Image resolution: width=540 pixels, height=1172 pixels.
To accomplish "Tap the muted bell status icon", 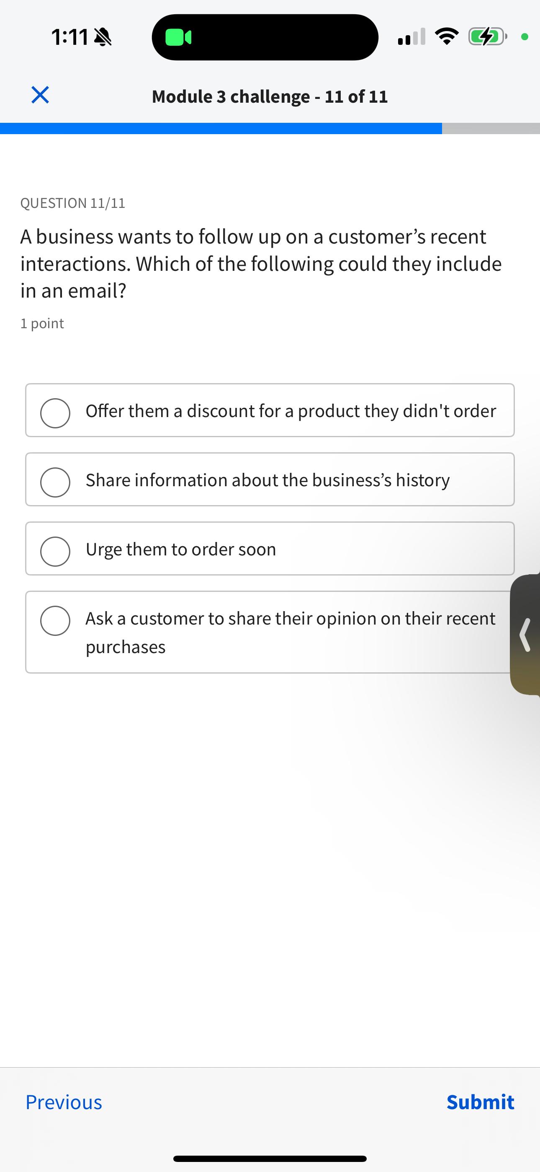I will tap(103, 37).
